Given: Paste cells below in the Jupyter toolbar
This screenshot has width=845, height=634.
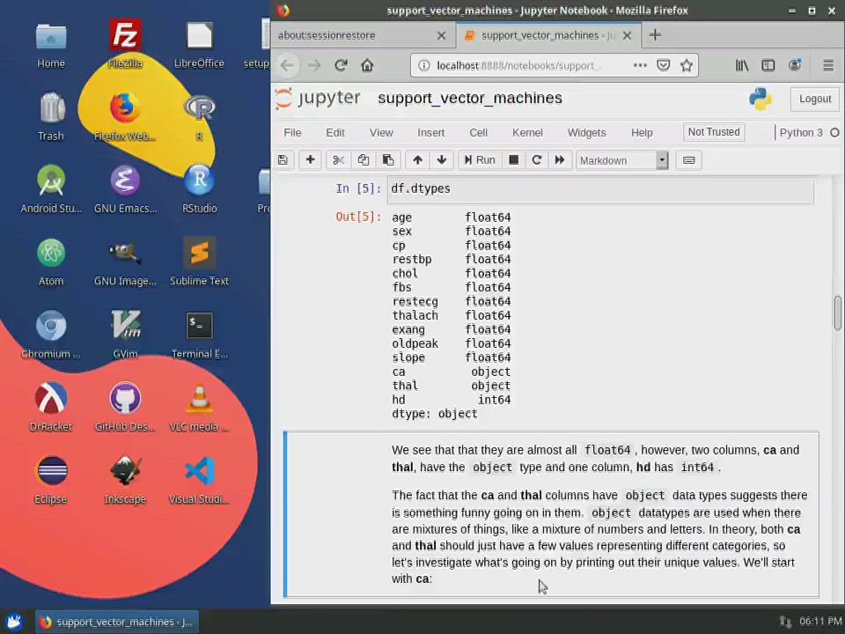Looking at the screenshot, I should point(388,160).
